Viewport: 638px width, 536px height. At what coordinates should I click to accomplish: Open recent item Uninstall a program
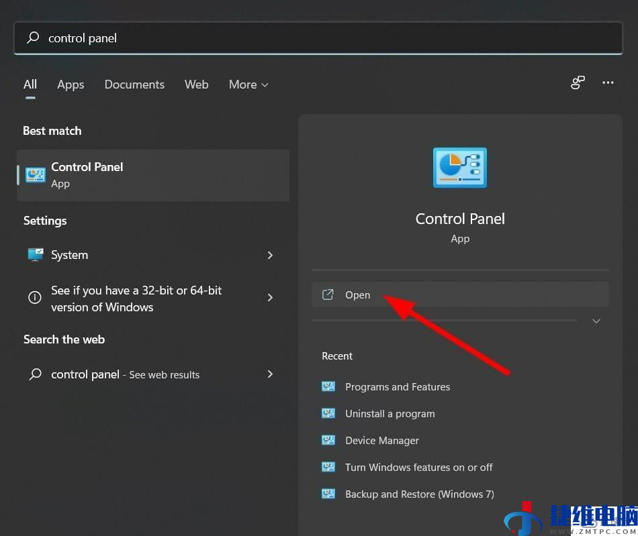click(390, 414)
